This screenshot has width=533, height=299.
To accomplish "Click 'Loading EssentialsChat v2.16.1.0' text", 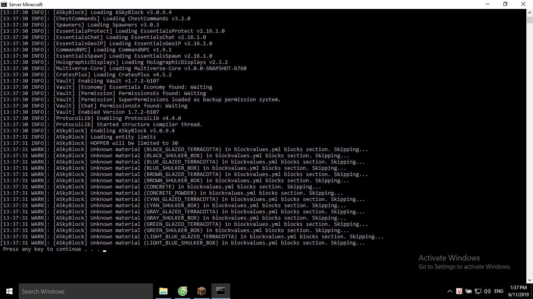I will [156, 37].
